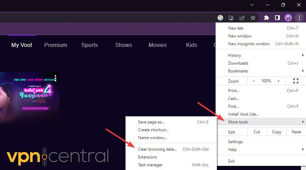Open History from the menu
This screenshot has width=306, height=170.
(261, 55)
